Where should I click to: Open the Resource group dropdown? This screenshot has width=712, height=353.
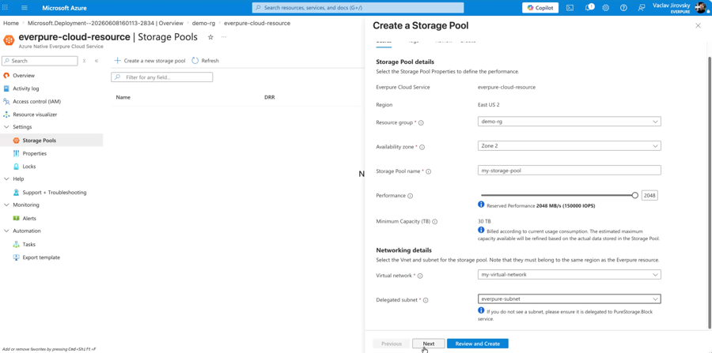point(570,122)
